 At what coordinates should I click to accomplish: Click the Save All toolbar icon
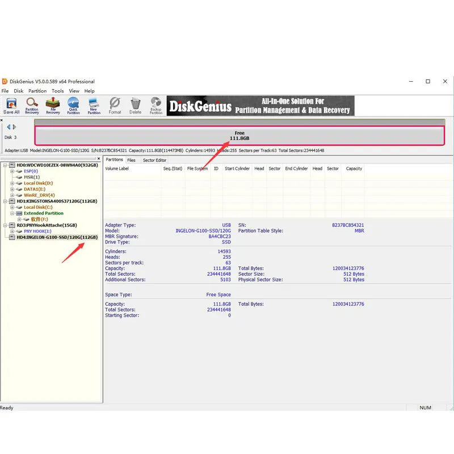tap(11, 106)
